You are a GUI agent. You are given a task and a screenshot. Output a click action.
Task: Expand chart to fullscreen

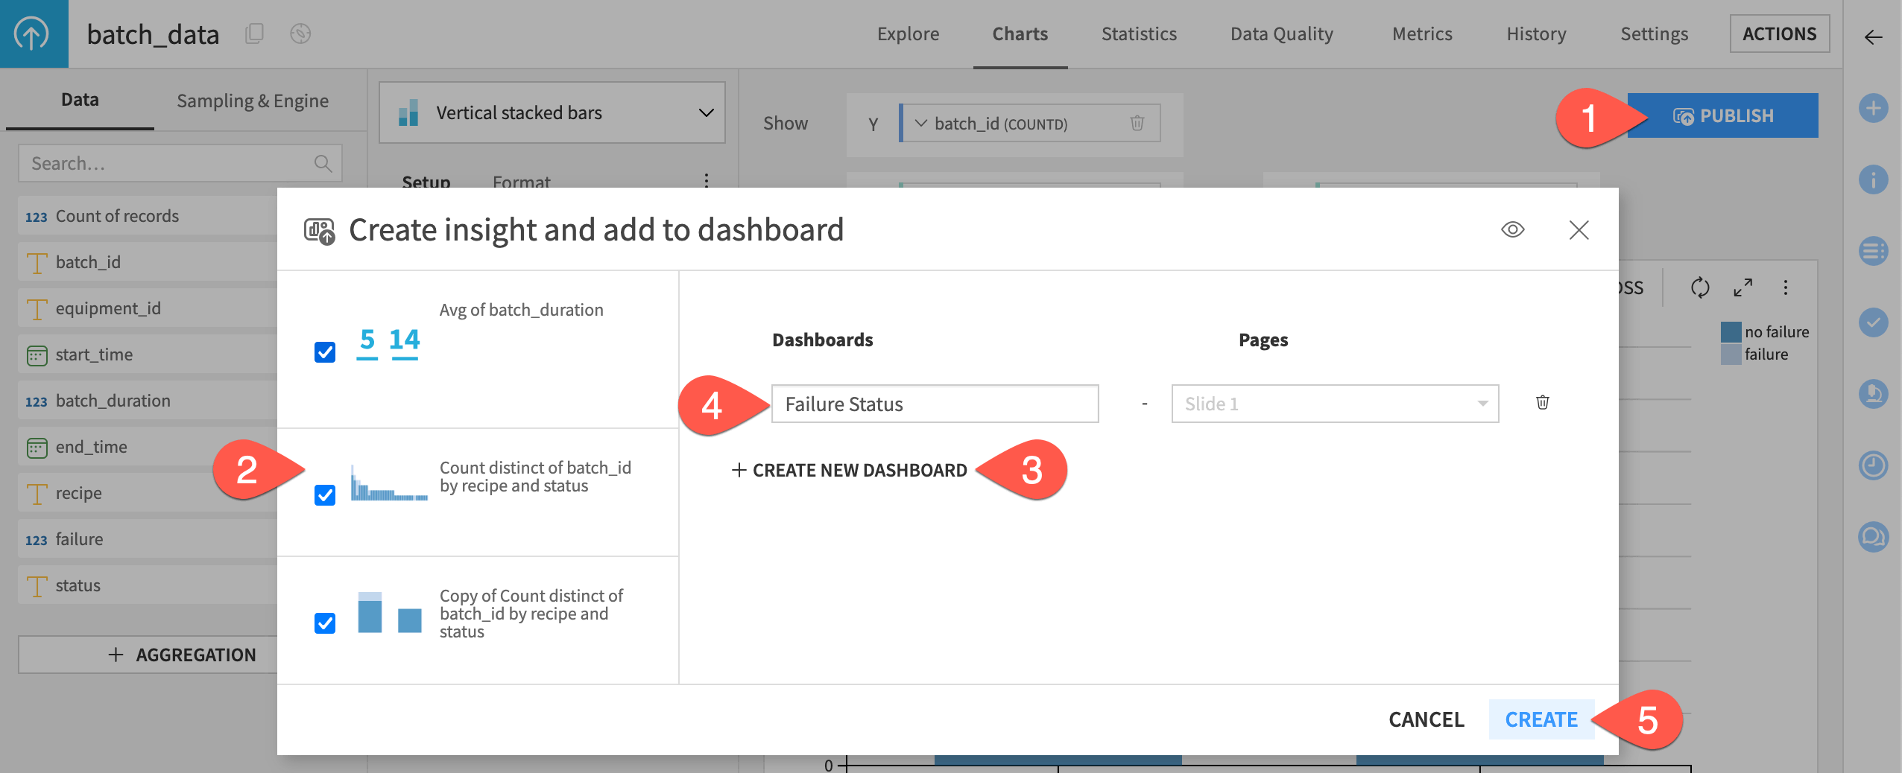pos(1743,287)
